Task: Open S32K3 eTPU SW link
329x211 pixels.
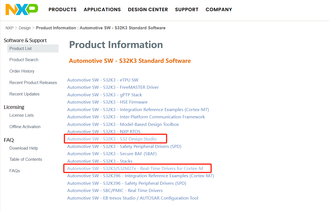Action: pos(103,80)
